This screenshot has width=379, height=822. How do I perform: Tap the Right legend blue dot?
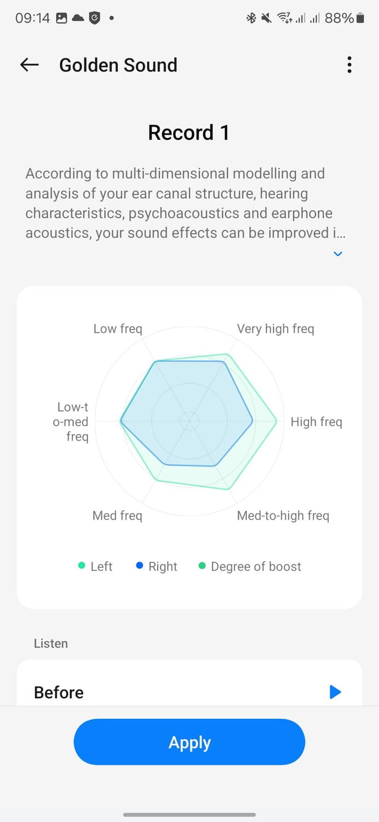tap(140, 566)
